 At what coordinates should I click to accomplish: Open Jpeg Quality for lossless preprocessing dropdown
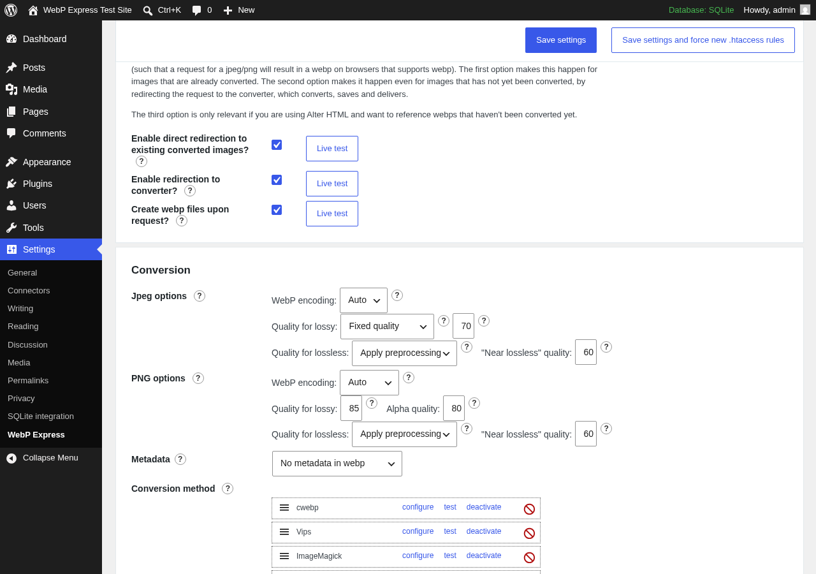(x=404, y=353)
